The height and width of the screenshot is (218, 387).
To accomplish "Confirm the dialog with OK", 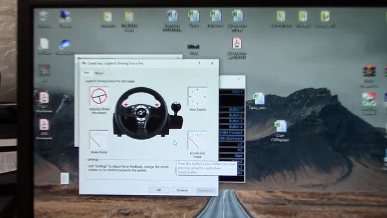I will coord(159,190).
